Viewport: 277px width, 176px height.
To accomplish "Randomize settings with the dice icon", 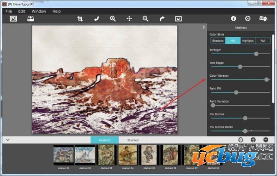I will (263, 18).
